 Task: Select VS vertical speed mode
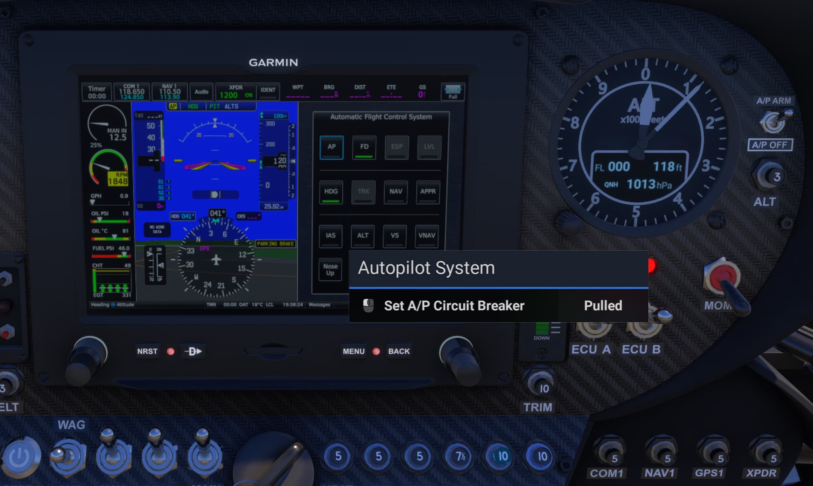pos(395,236)
